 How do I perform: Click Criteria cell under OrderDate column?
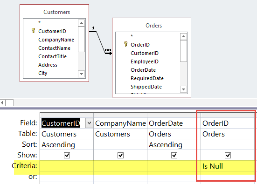[174, 166]
